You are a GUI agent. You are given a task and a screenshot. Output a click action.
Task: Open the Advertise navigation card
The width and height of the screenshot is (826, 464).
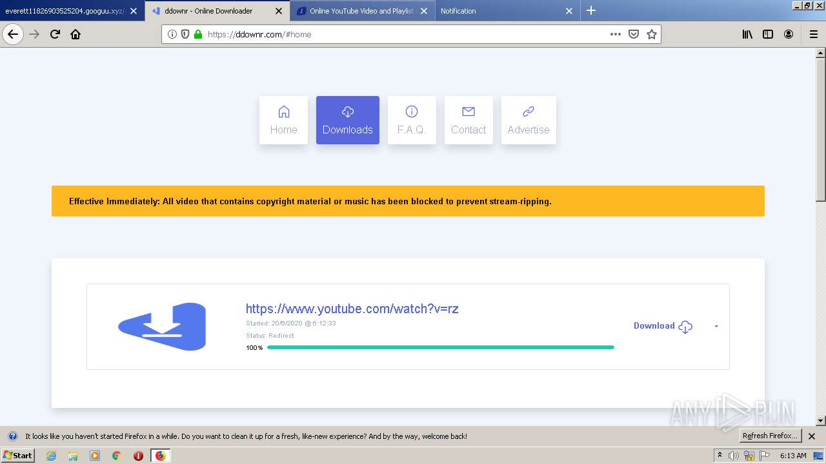tap(529, 120)
